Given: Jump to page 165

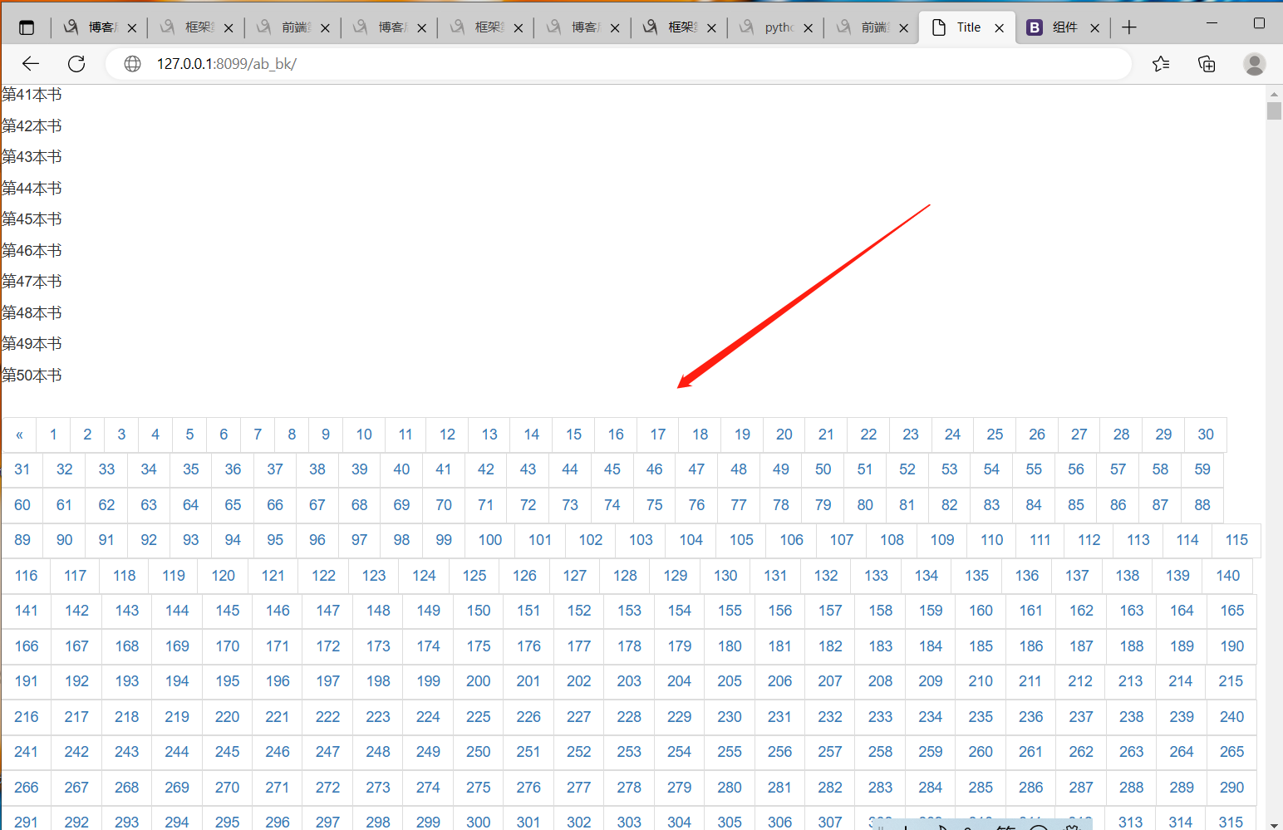Looking at the screenshot, I should 1232,611.
